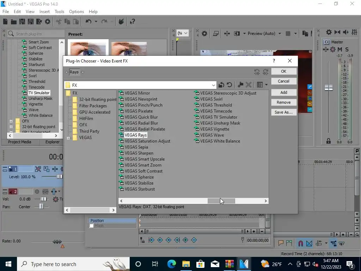Click the Master volume fader handle
361x271 pixels.
(x=329, y=88)
